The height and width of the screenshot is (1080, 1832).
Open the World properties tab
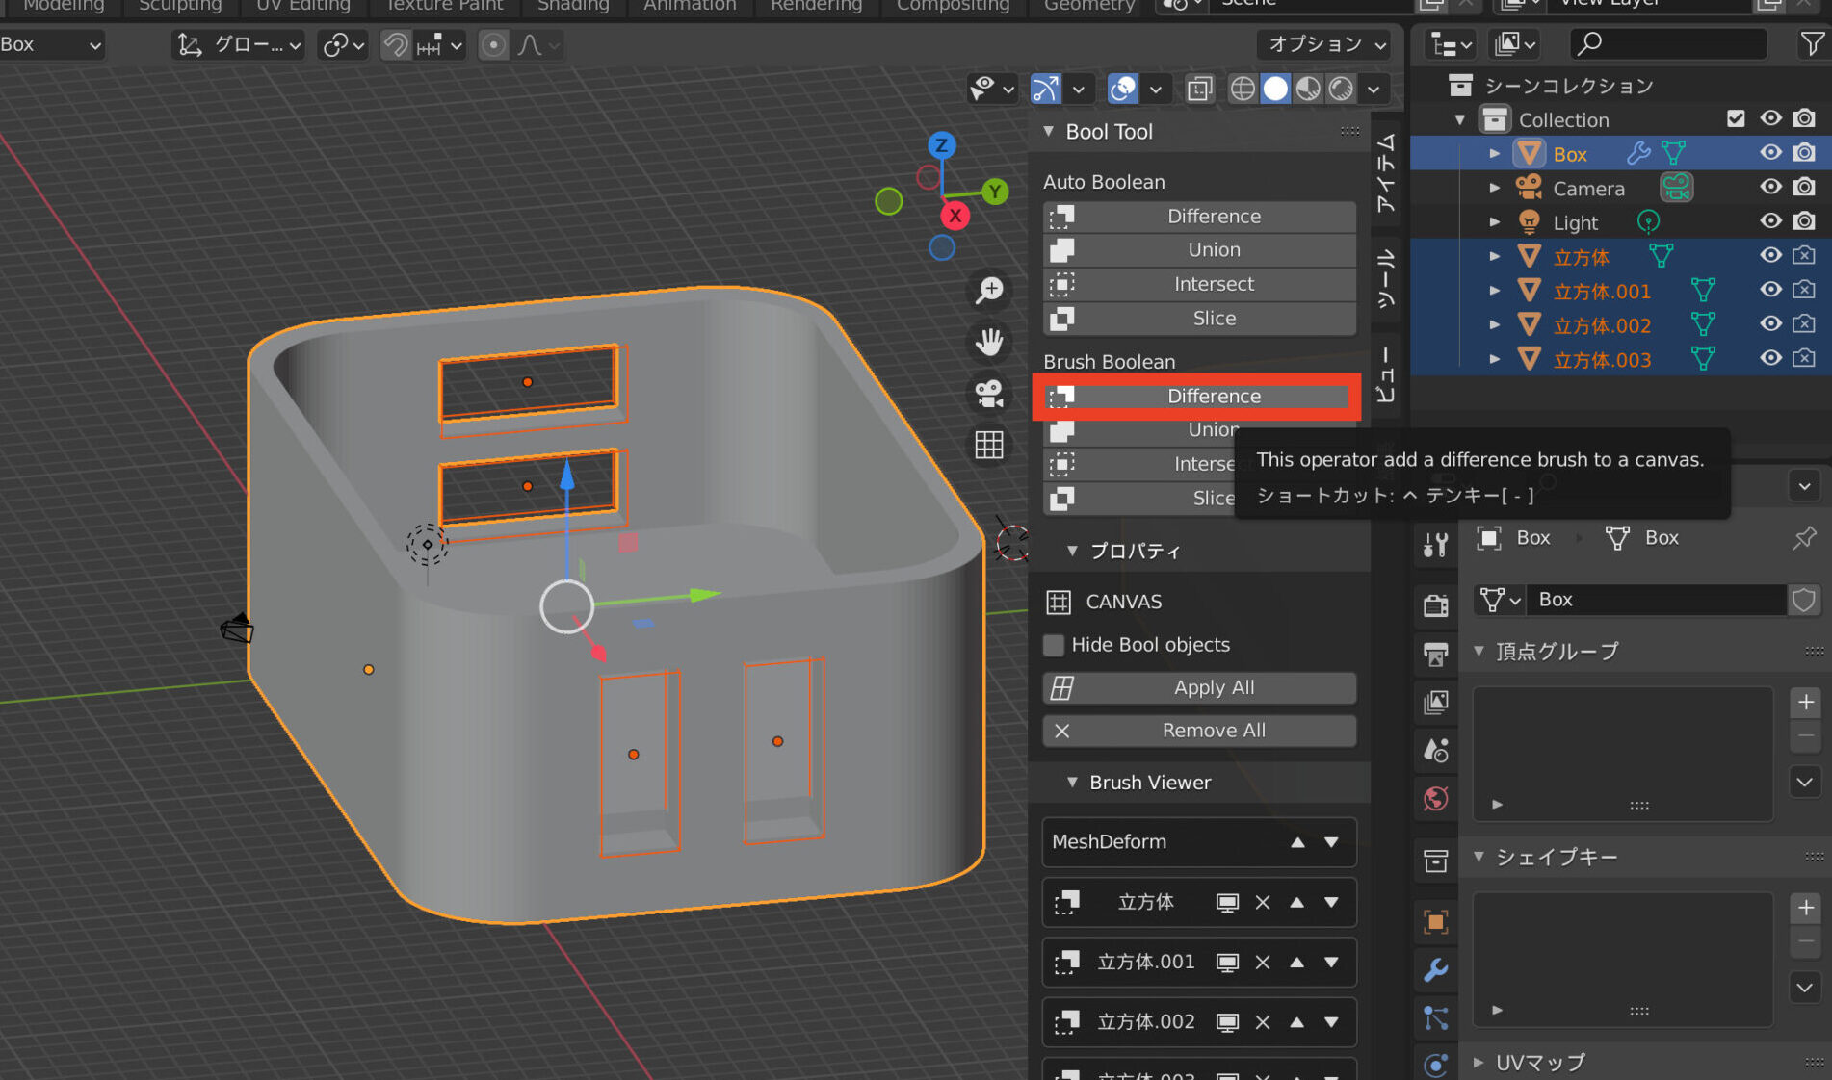pyautogui.click(x=1435, y=799)
